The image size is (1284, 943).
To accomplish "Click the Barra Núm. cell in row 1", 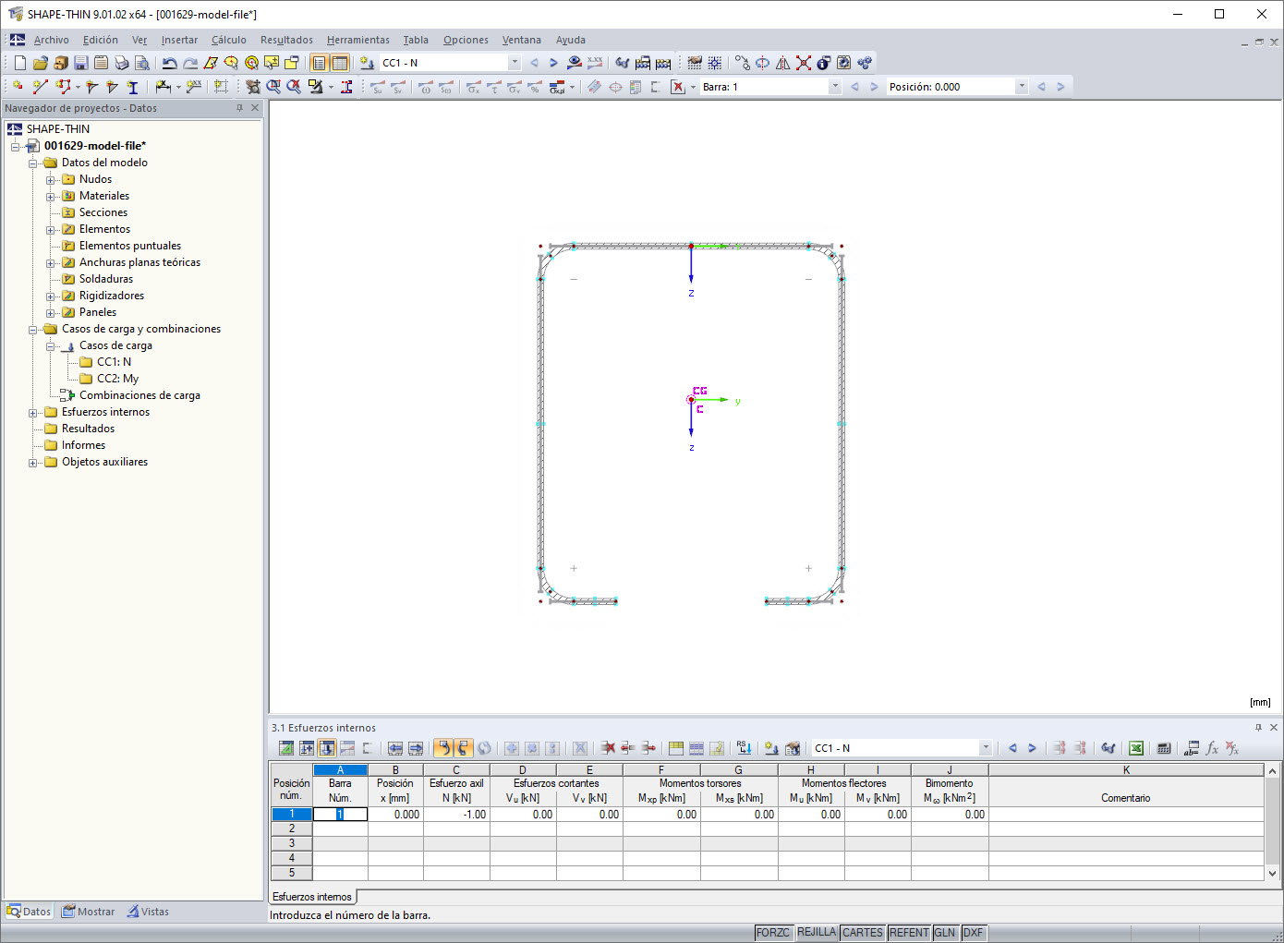I will (340, 815).
